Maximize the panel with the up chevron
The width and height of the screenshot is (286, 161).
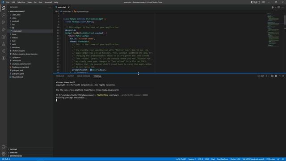(x=280, y=76)
